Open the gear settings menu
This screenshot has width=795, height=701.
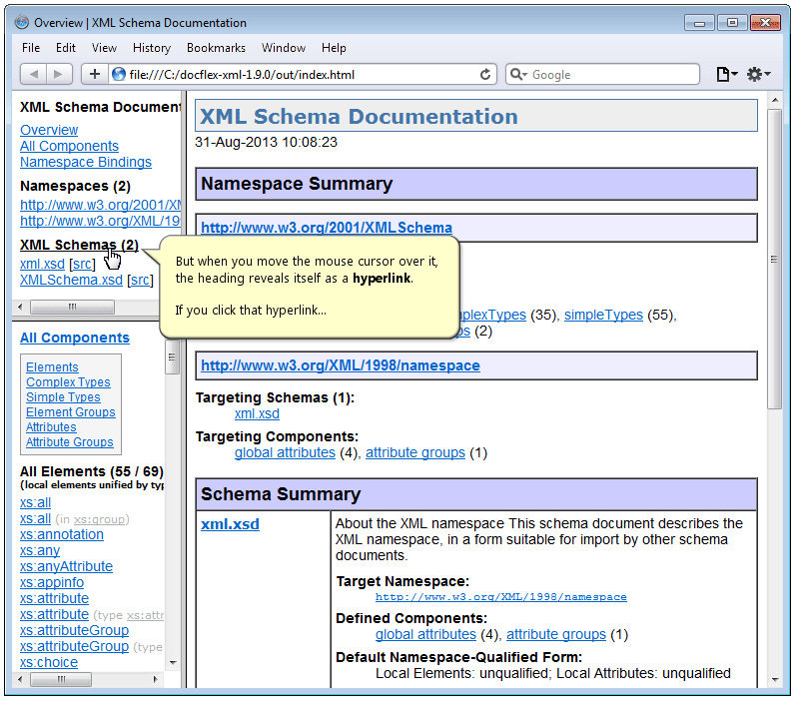pos(758,74)
